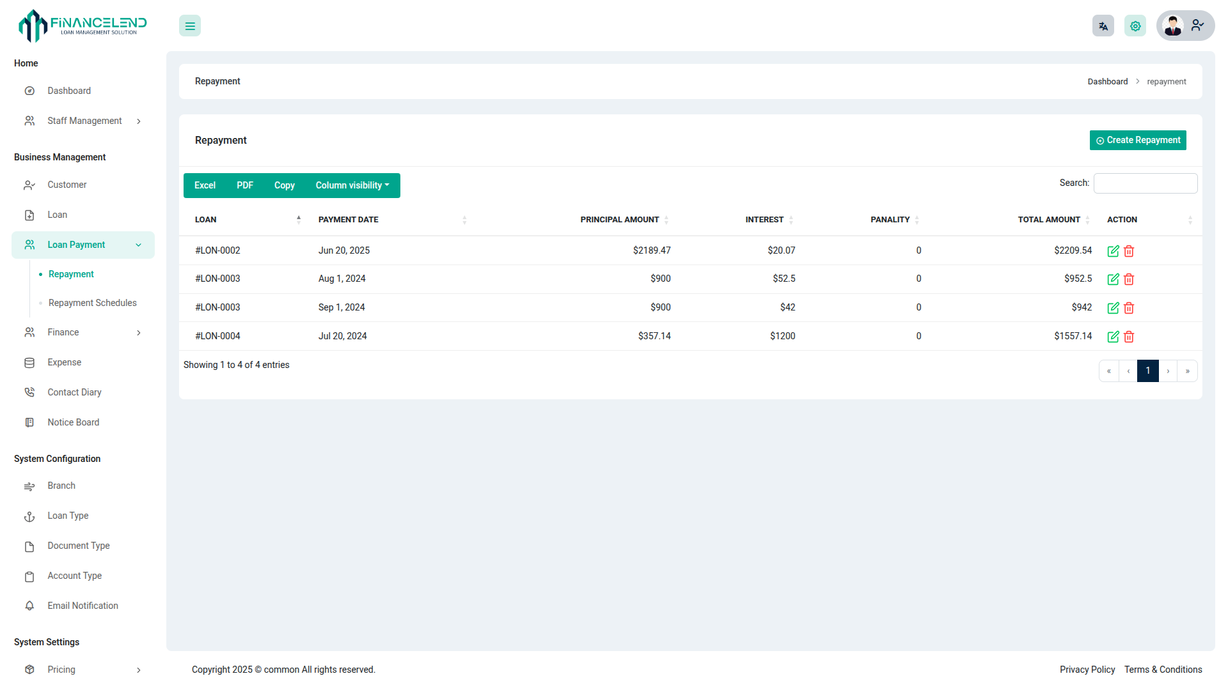1228x690 pixels.
Task: Delete the #LON-0004 repayment row
Action: [x=1129, y=337]
